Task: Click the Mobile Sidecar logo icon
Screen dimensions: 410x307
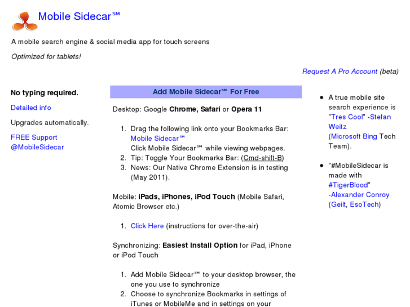Action: (x=24, y=20)
